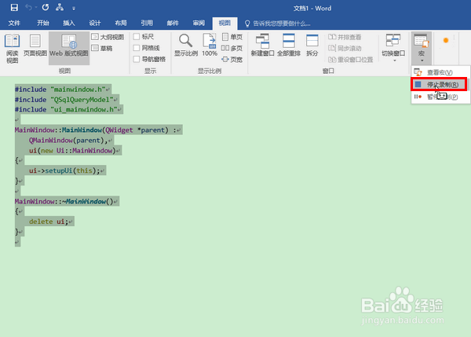Switch to the 插入 ribbon tab
Viewport: 471px width, 337px height.
pyautogui.click(x=69, y=23)
